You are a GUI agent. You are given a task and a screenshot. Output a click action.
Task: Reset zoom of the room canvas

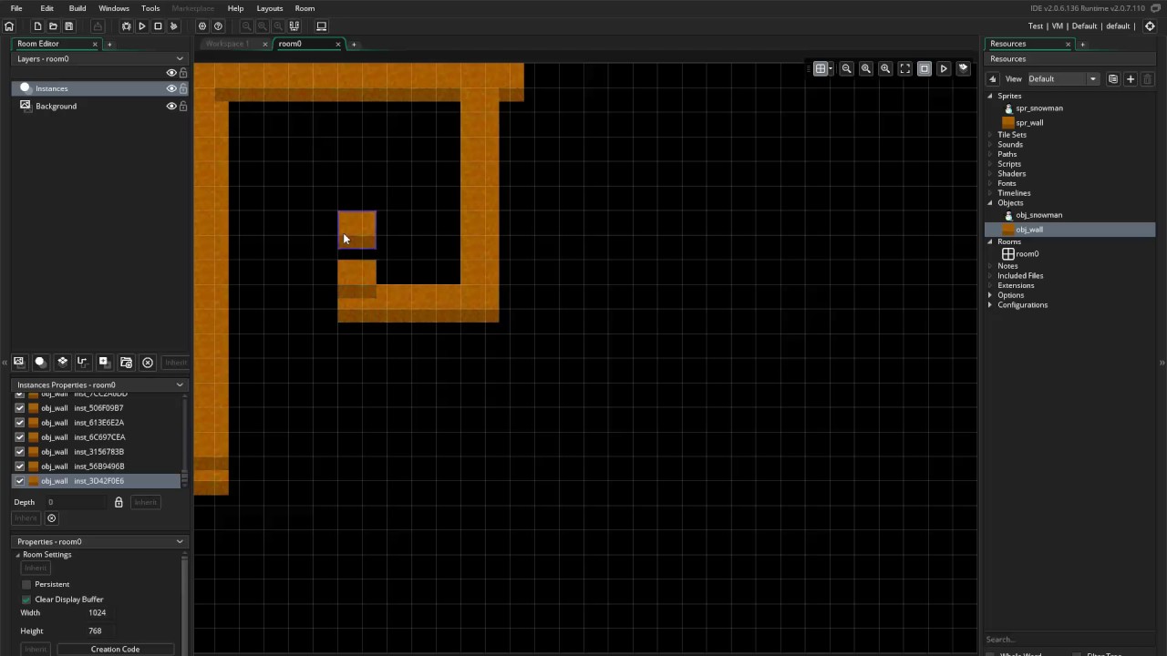[x=866, y=68]
